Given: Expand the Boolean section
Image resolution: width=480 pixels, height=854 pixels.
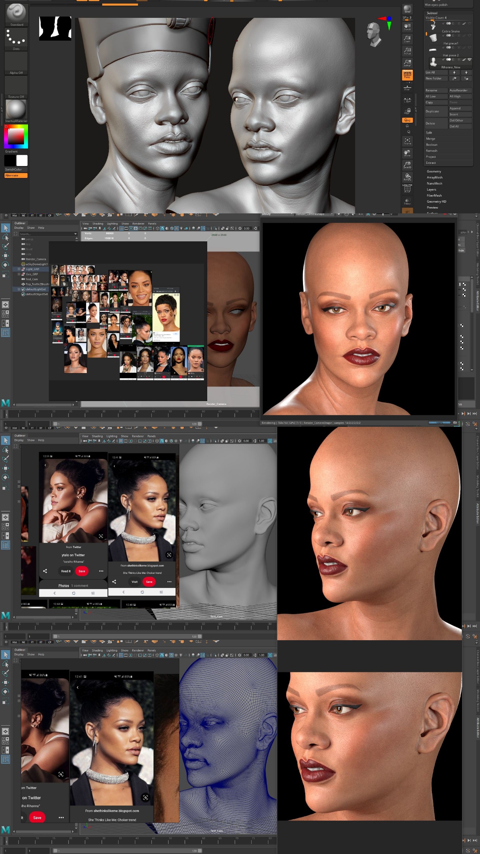Looking at the screenshot, I should (432, 144).
